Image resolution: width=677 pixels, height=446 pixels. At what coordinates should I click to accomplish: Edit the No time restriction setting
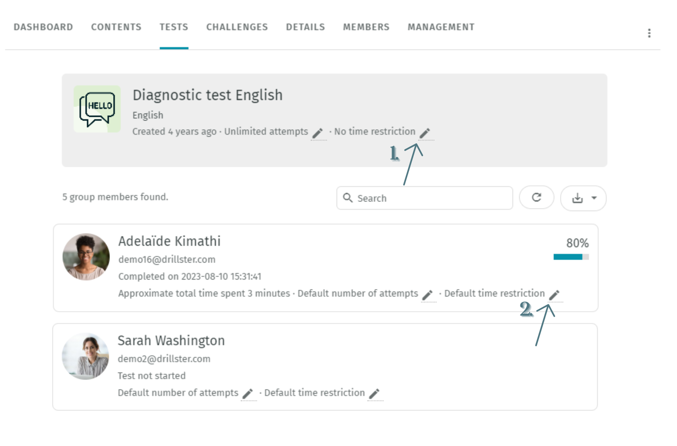426,133
